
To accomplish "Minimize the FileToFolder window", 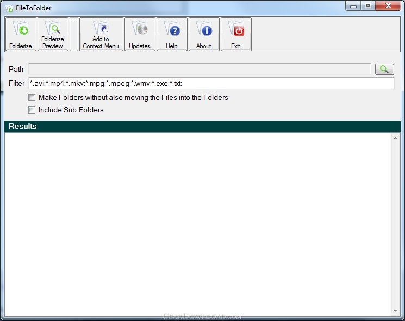I will 353,5.
